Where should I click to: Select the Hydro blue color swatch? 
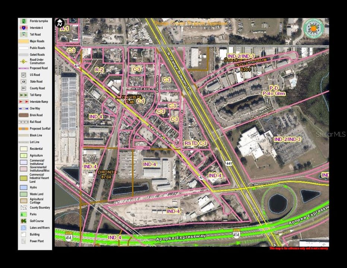pos(23,187)
